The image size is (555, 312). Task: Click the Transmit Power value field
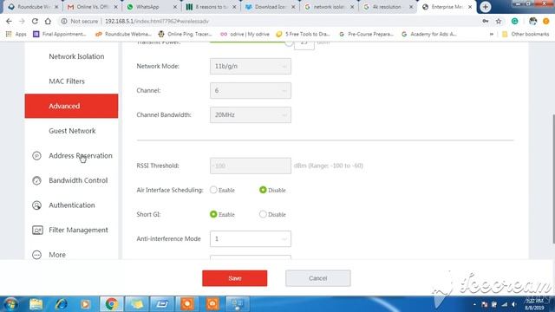click(x=304, y=45)
